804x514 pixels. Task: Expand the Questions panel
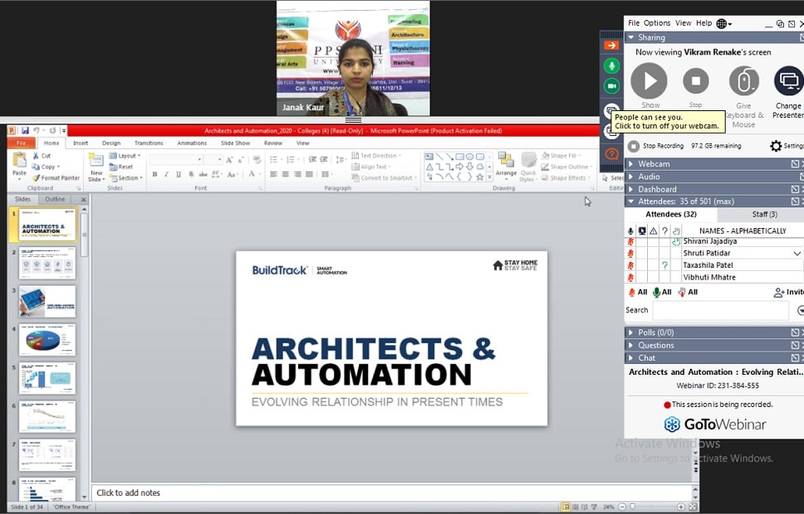[x=655, y=345]
